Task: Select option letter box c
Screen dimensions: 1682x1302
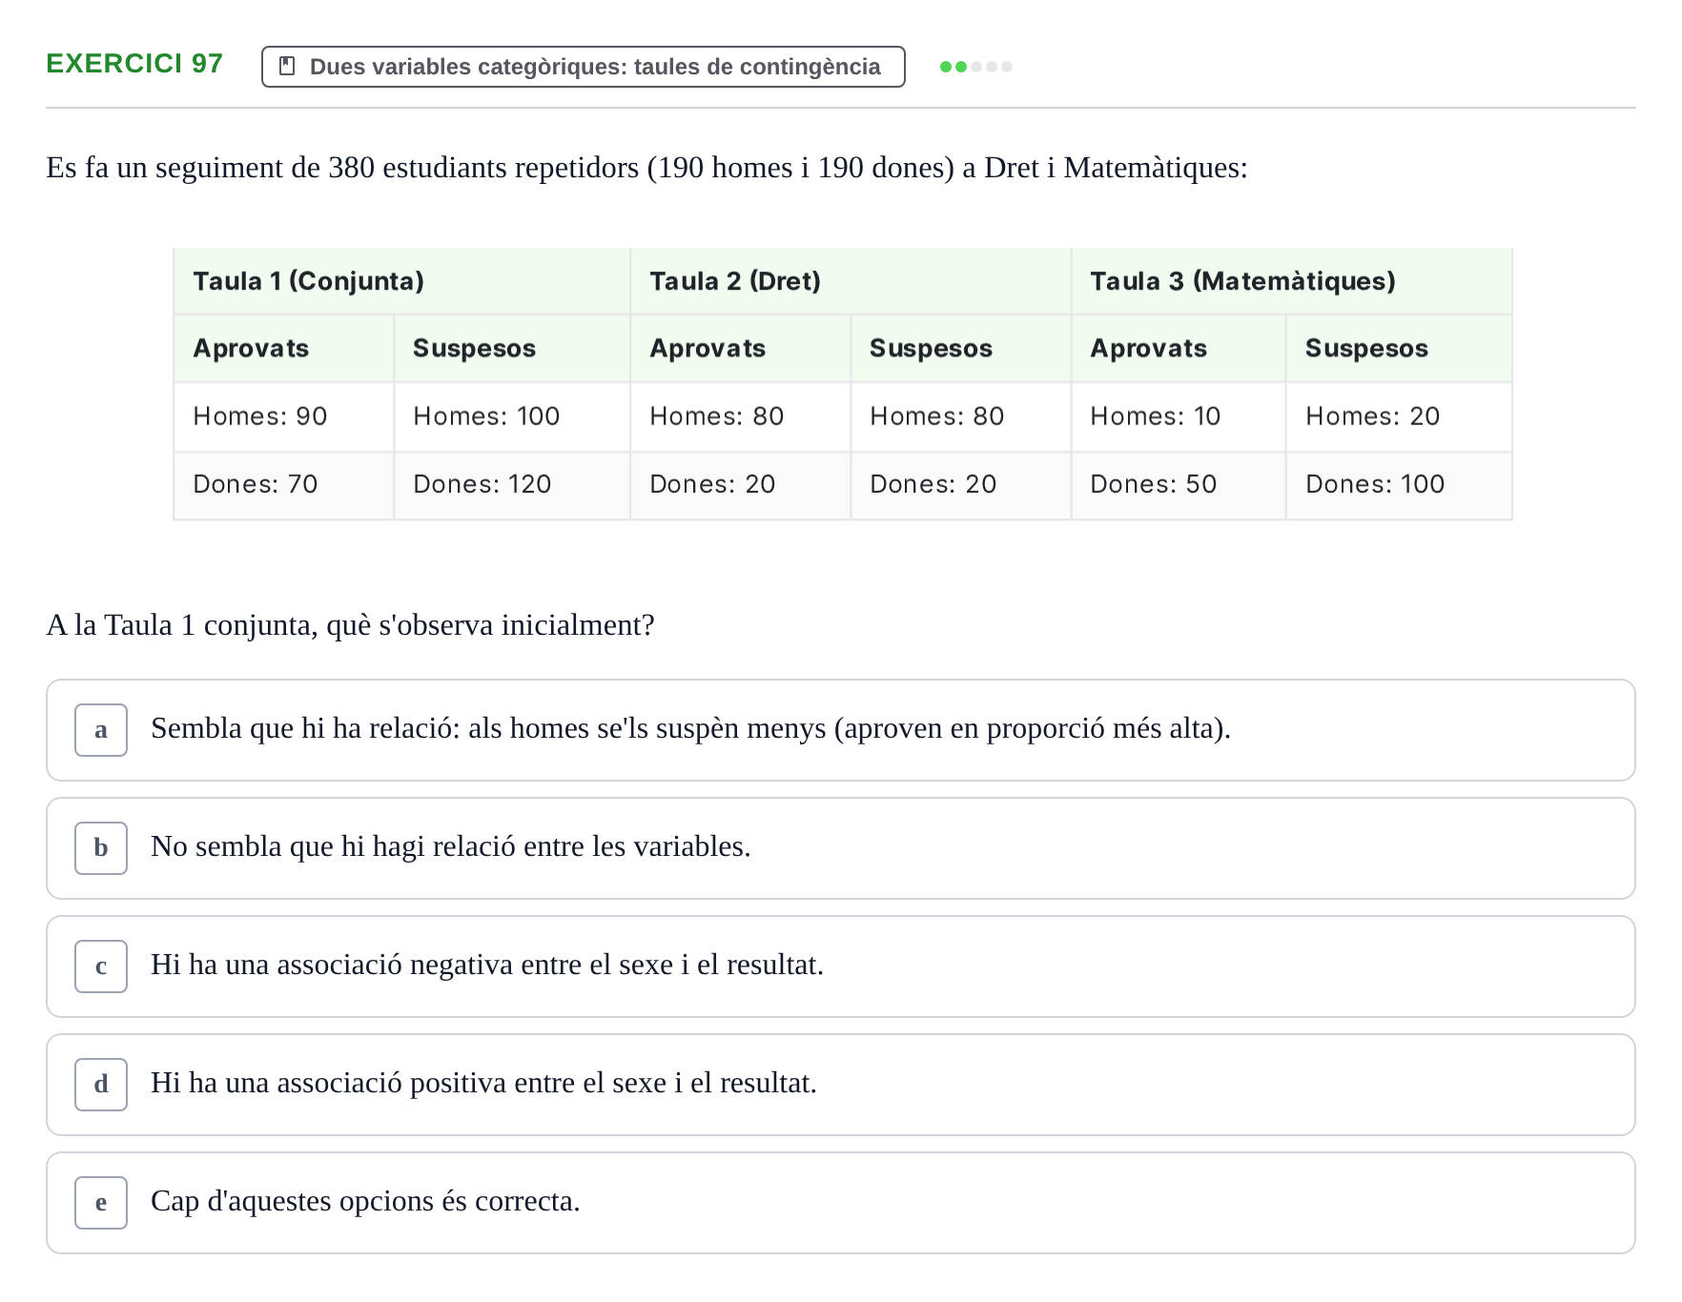Action: (x=101, y=966)
